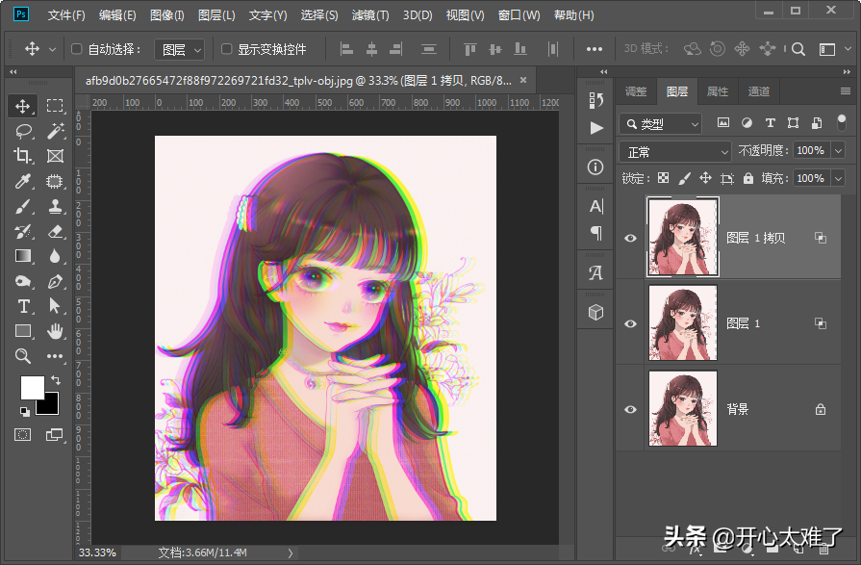The width and height of the screenshot is (861, 565).
Task: Enable Show Transform Controls checkbox
Action: click(x=226, y=49)
